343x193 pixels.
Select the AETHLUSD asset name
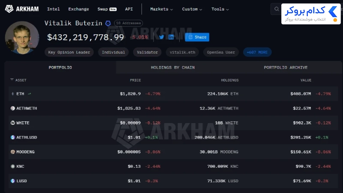(x=27, y=137)
